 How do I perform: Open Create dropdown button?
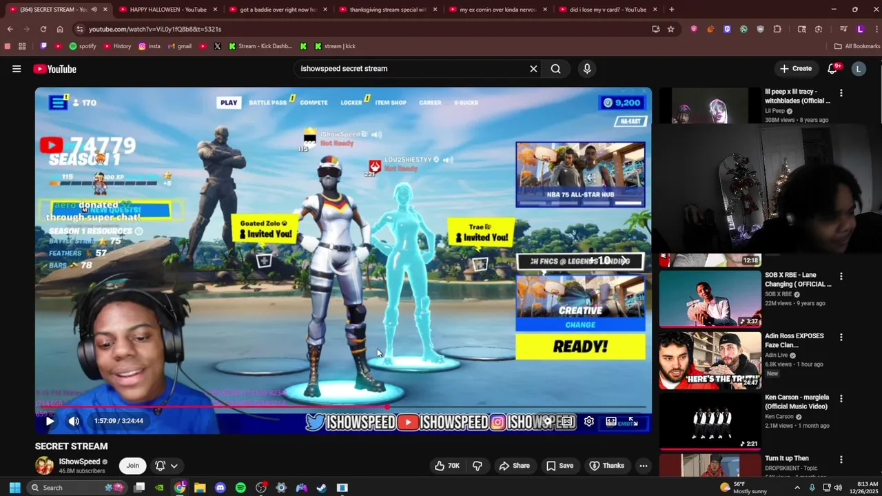click(795, 69)
